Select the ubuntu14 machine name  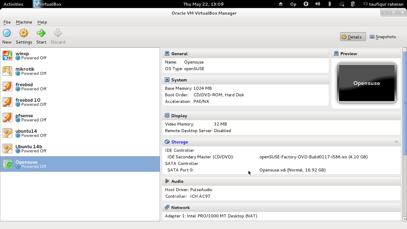point(26,131)
